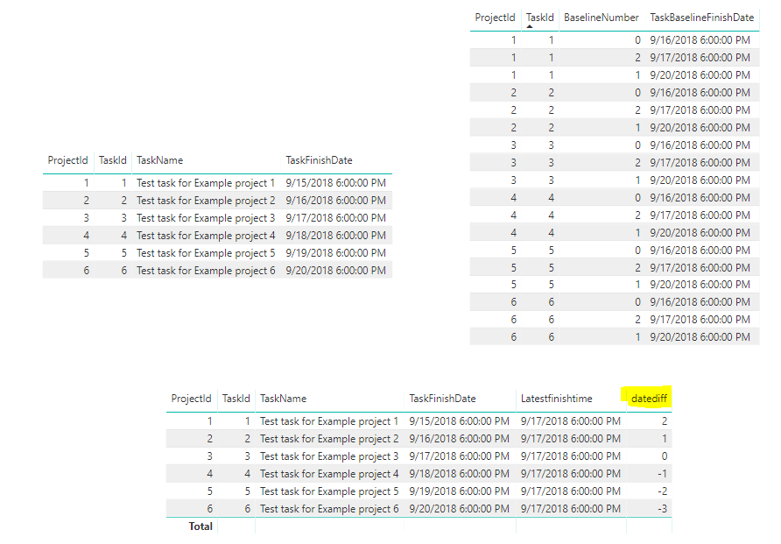
Task: Click ProjectId header in the four-column task table
Action: point(67,160)
